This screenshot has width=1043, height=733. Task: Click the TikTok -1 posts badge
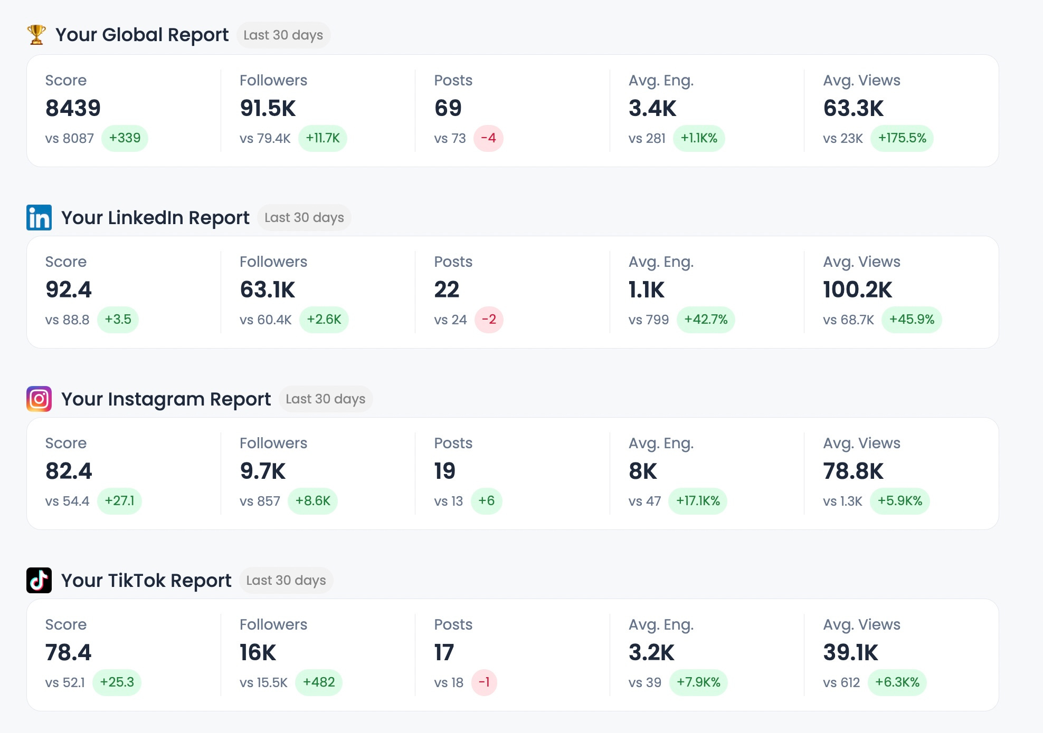[484, 682]
